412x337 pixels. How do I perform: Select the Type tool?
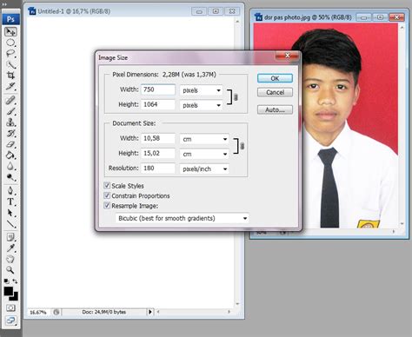pos(10,202)
